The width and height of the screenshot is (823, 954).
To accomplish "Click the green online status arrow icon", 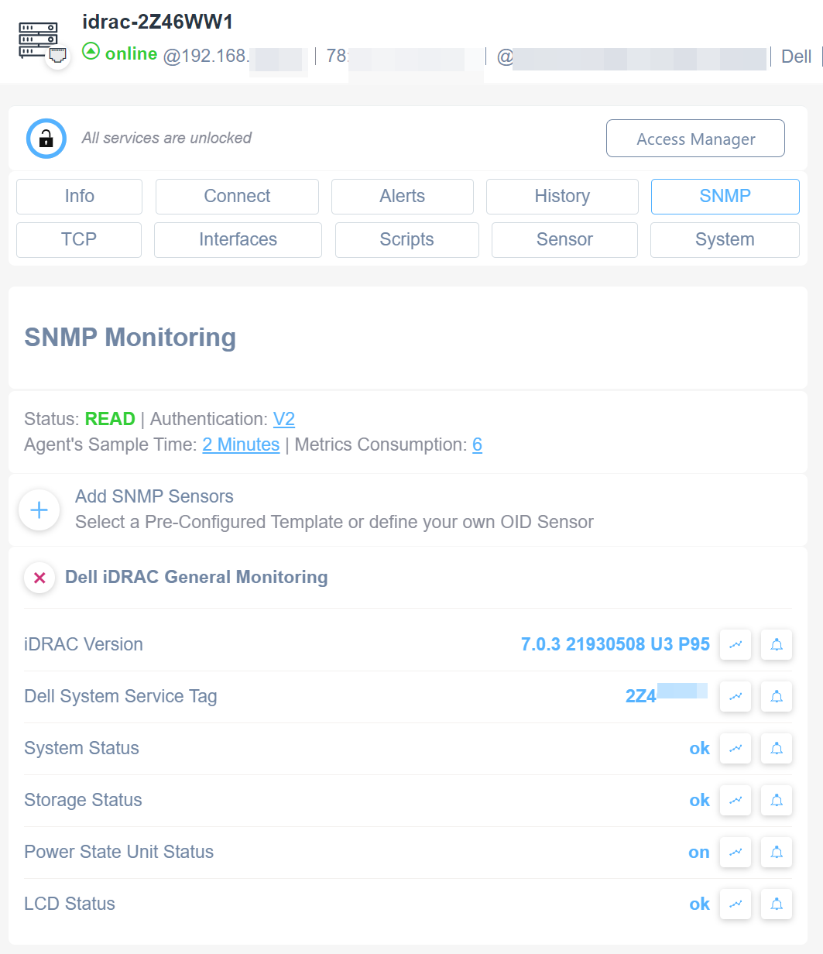I will (91, 53).
